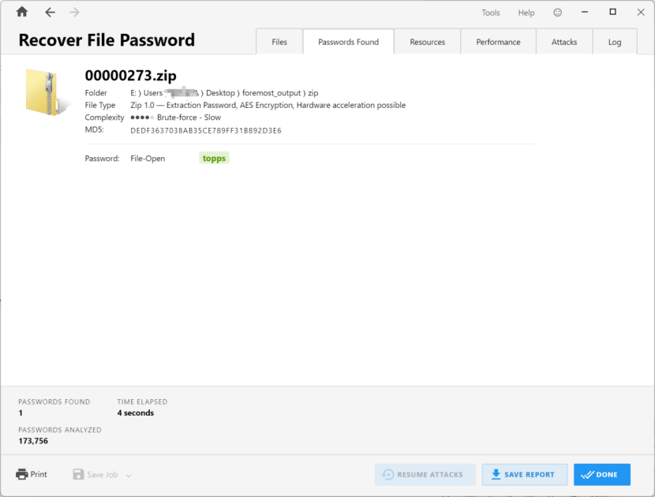Screen dimensions: 655x497
Task: Switch to the Files tab
Action: click(279, 42)
